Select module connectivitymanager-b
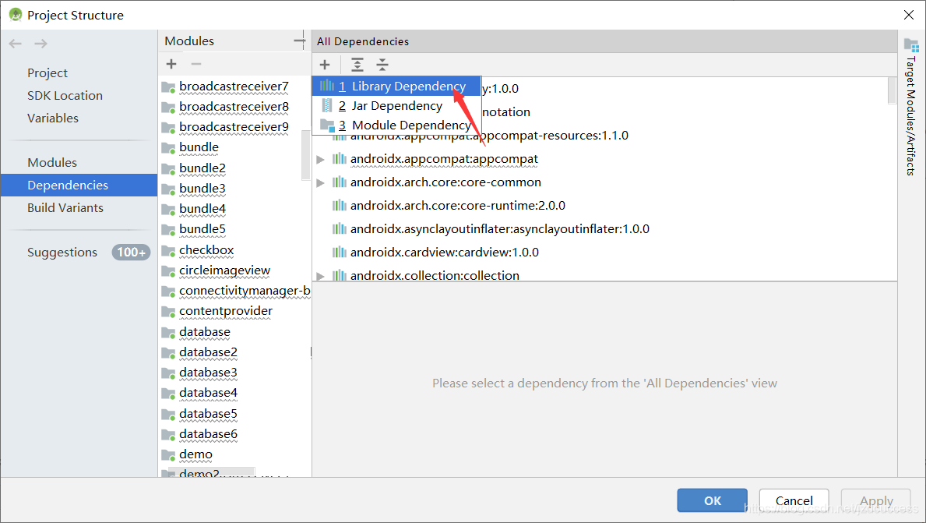926x523 pixels. click(x=245, y=291)
